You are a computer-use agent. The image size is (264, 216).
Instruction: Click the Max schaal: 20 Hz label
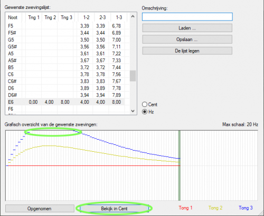click(x=240, y=124)
